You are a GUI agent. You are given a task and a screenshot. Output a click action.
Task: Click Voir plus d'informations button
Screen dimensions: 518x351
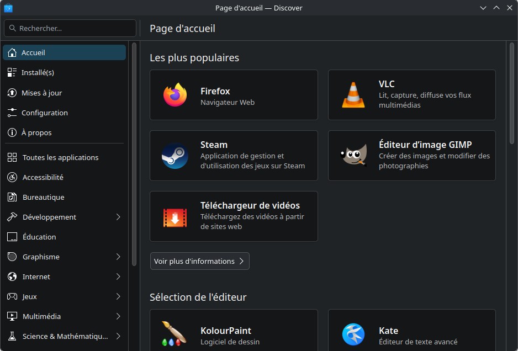pos(199,261)
